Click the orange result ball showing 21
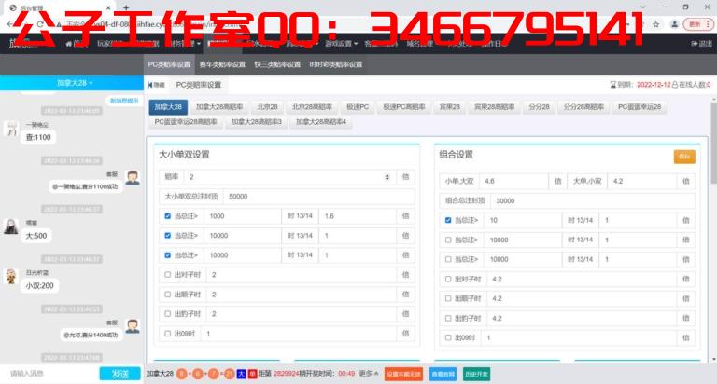The width and height of the screenshot is (717, 384). click(229, 374)
